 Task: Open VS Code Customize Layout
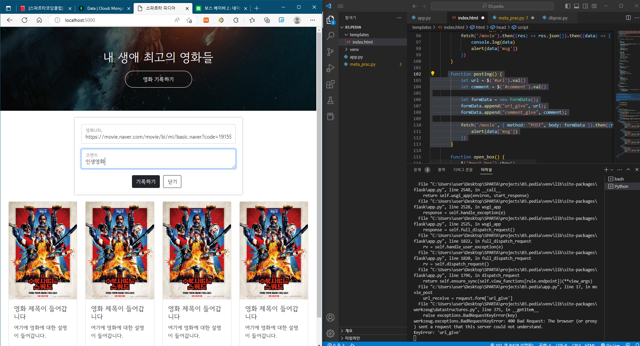pyautogui.click(x=594, y=6)
